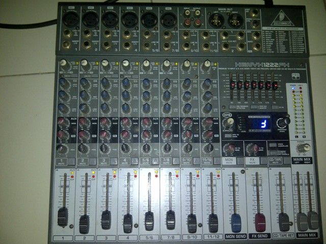This screenshot has width=326, height=244.
Task: Click the Main Mix left fader
Action: click(302, 222)
